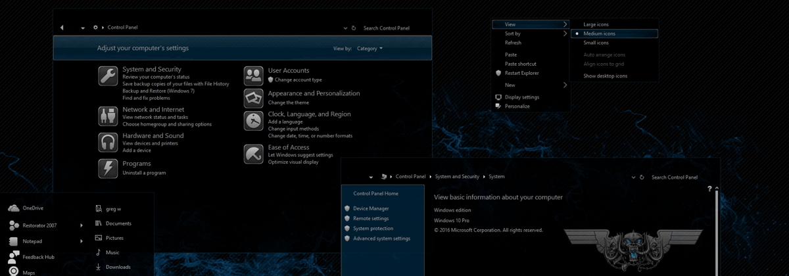The image size is (789, 276).
Task: Open the User Accounts icon
Action: (x=254, y=76)
